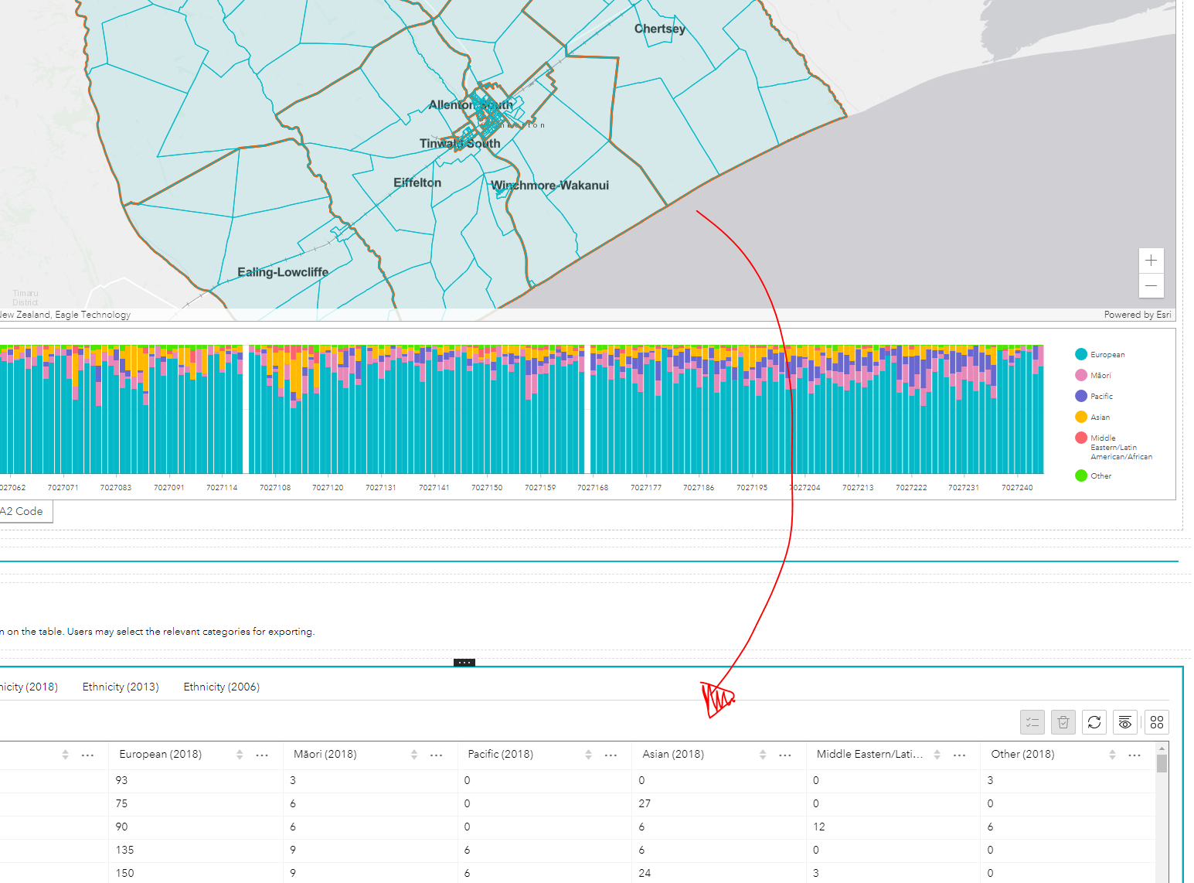Toggle sort on the Asian (2018) column
Image resolution: width=1194 pixels, height=883 pixels.
(764, 754)
